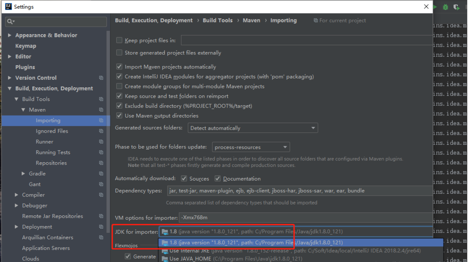Click the folder icon of the Use JAVA_HOME option
This screenshot has width=468, height=262.
pos(165,259)
